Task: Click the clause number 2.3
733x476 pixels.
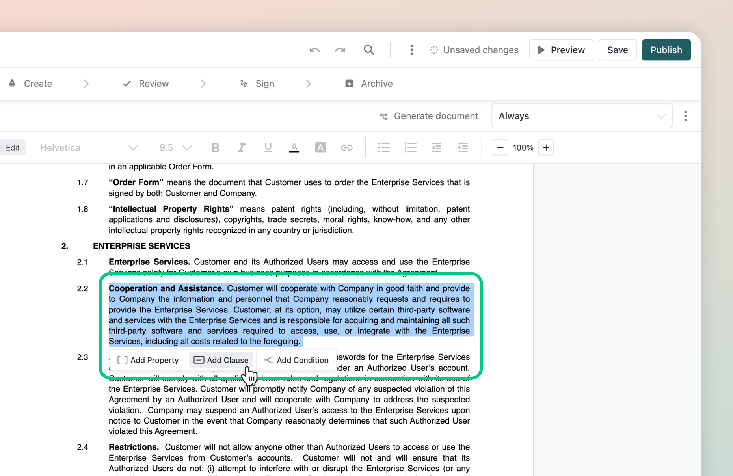Action: [x=83, y=357]
